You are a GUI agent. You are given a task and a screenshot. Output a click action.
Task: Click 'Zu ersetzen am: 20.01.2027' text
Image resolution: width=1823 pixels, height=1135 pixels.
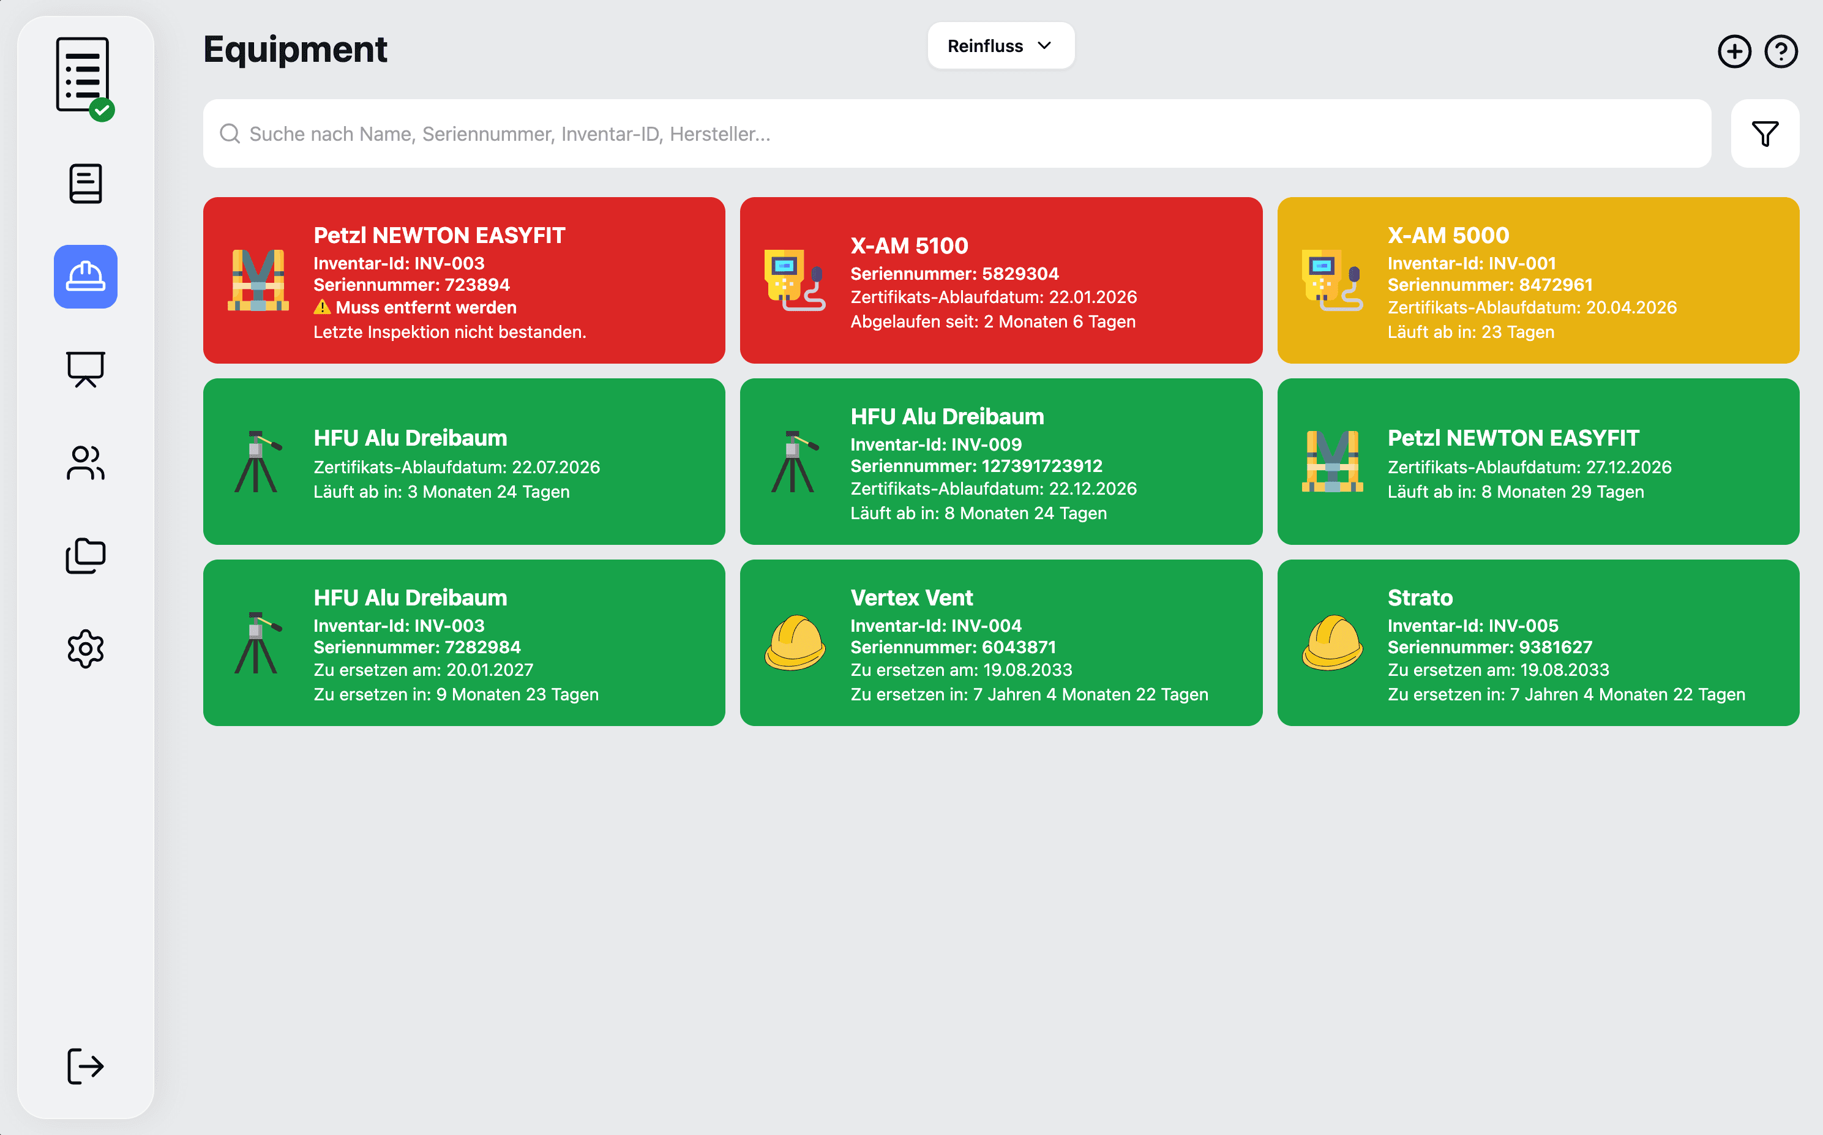point(423,670)
